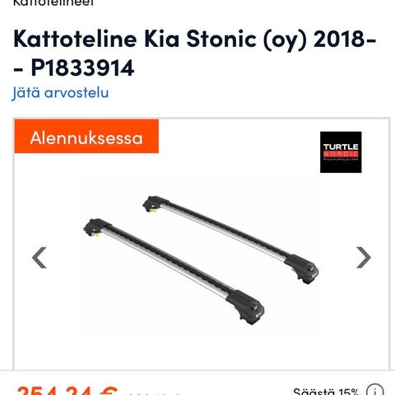Go to previous product image with left chevron
Screen dimensions: 395x395
[x=39, y=258]
